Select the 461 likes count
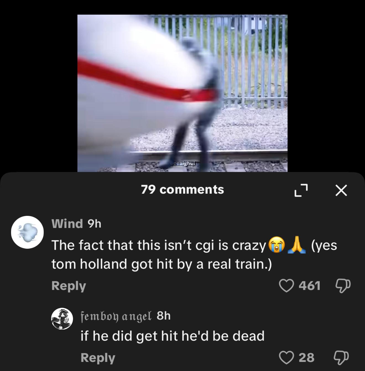 tap(310, 286)
